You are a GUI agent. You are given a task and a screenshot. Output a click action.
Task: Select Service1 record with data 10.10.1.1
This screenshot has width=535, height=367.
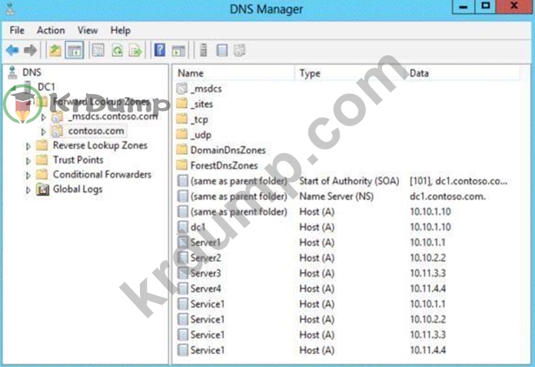(x=311, y=304)
